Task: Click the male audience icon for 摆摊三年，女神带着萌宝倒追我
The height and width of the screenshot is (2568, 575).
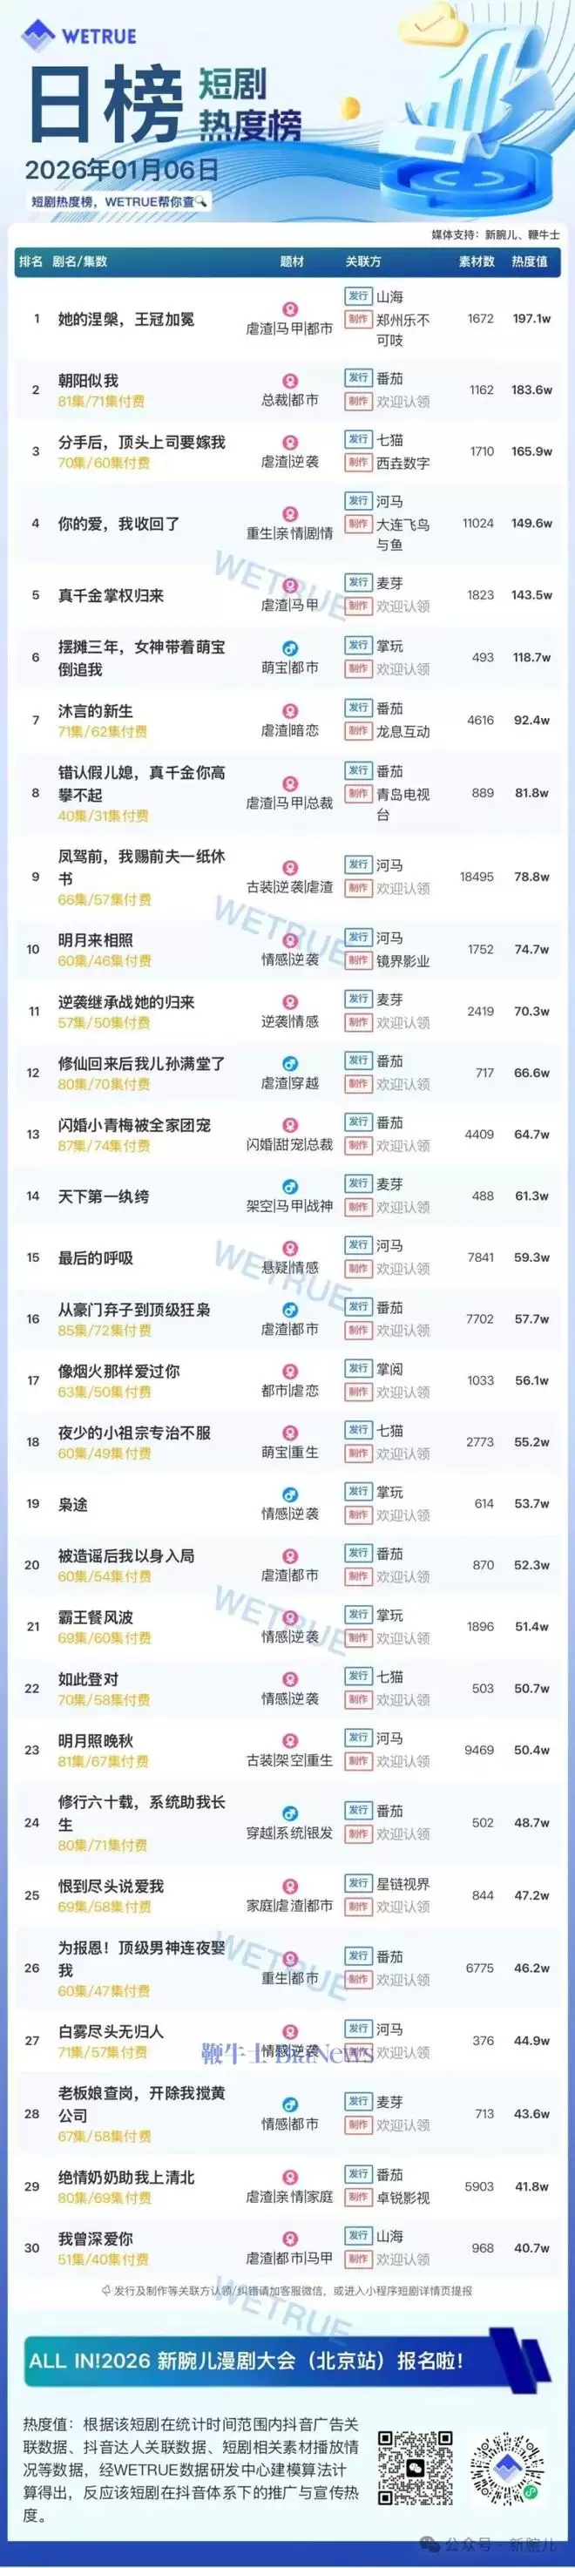Action: pos(290,649)
